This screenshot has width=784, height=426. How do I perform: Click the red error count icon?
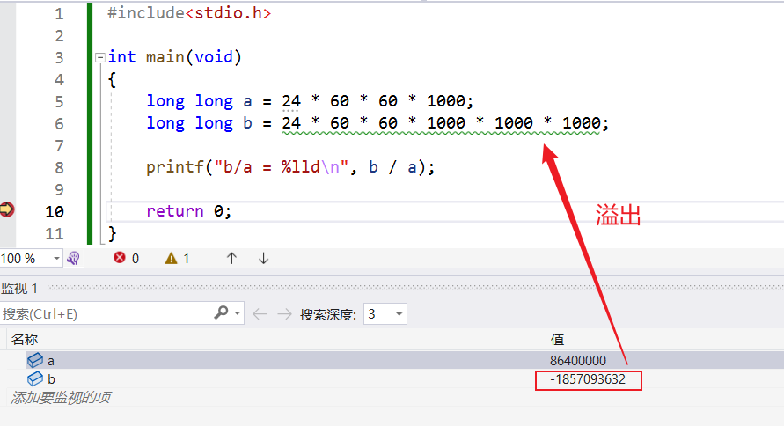pyautogui.click(x=120, y=259)
